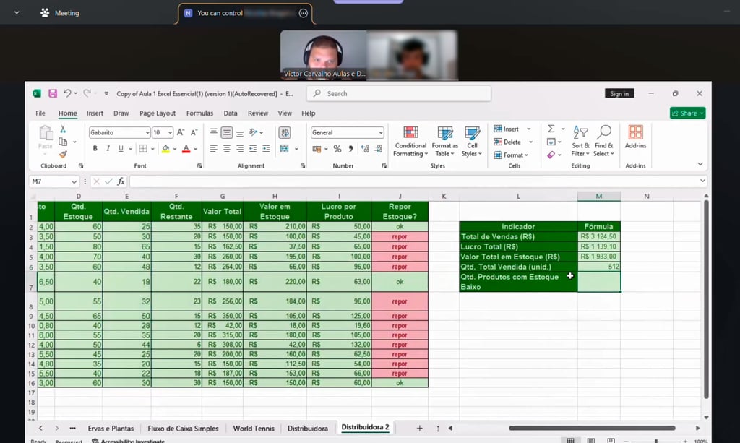
Task: Toggle Align Left horizontal alignment
Action: click(214, 149)
